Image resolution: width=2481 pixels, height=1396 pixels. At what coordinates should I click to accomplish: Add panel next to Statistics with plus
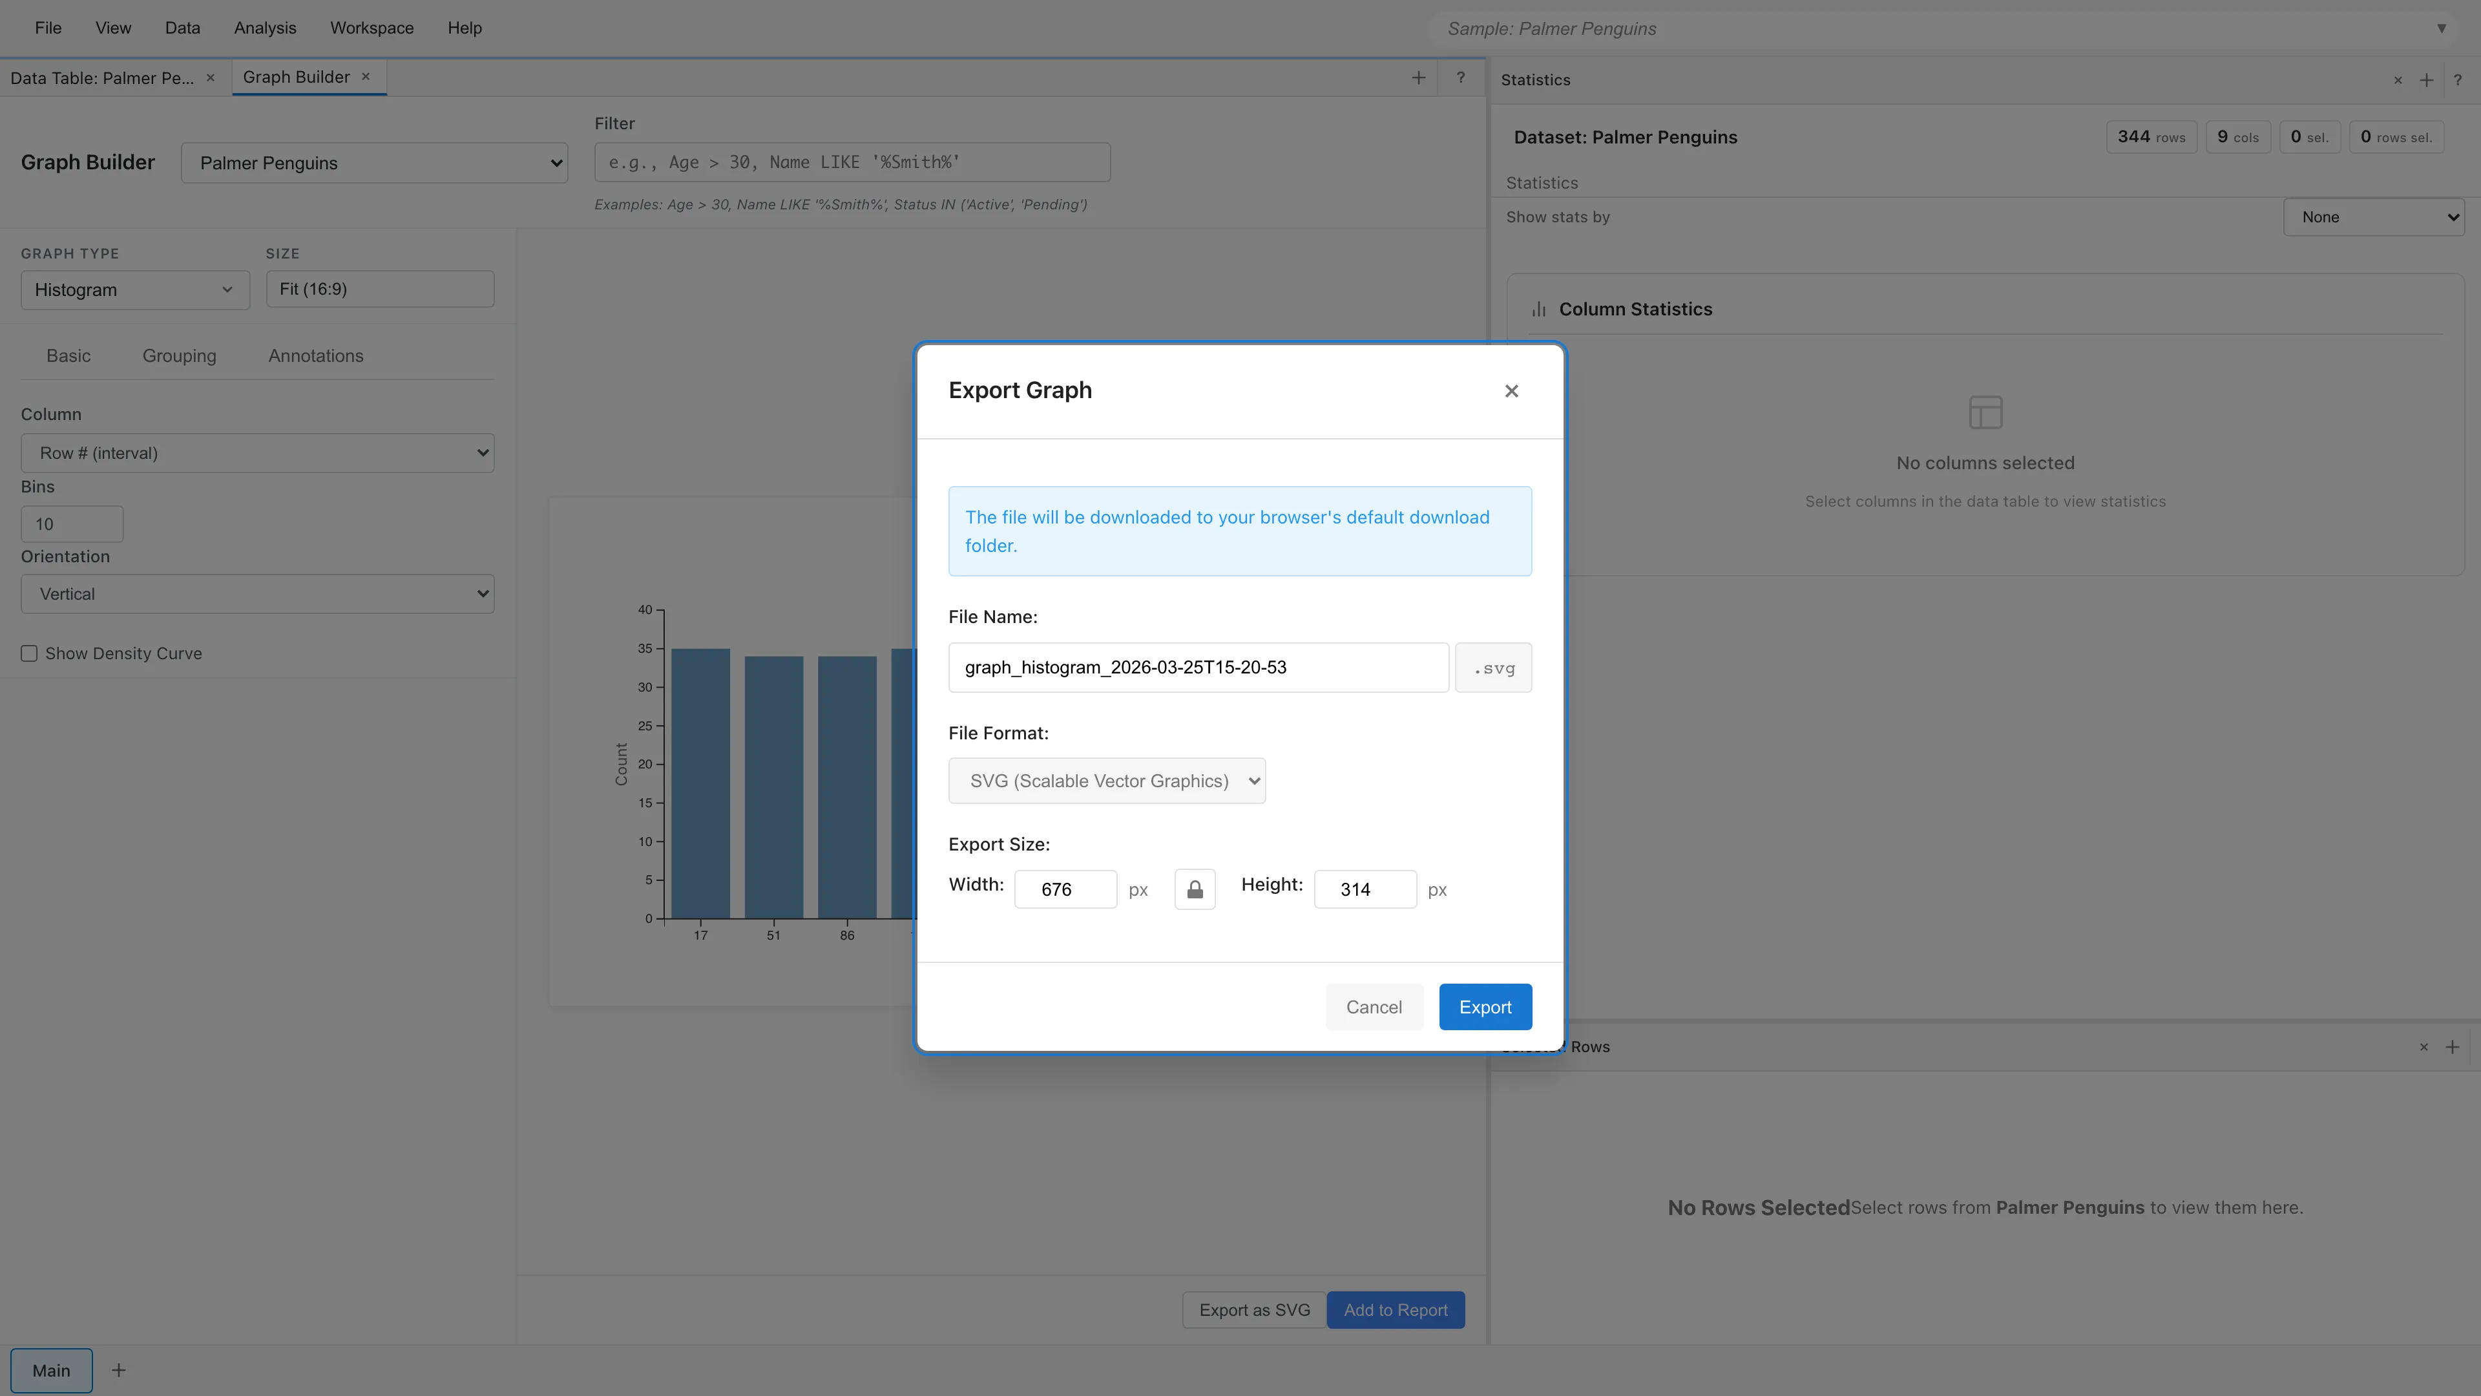click(x=2426, y=81)
